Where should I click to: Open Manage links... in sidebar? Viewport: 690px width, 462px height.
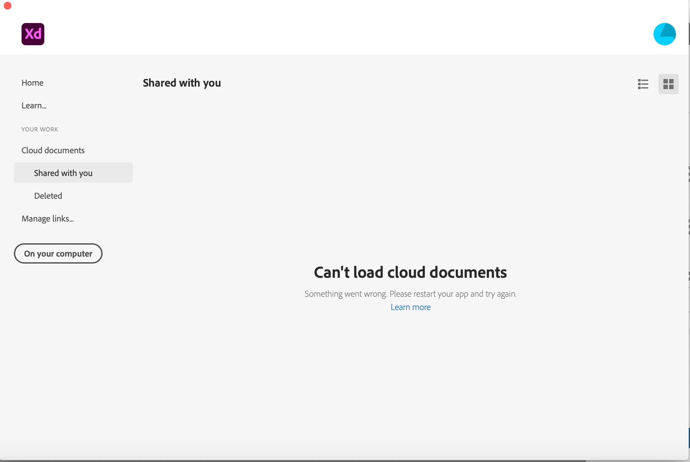click(x=47, y=219)
